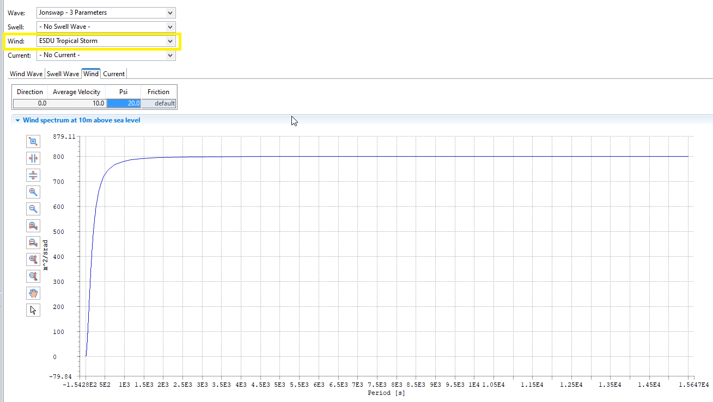Click the horizontal fit axis icon
This screenshot has width=713, height=402.
click(x=33, y=158)
